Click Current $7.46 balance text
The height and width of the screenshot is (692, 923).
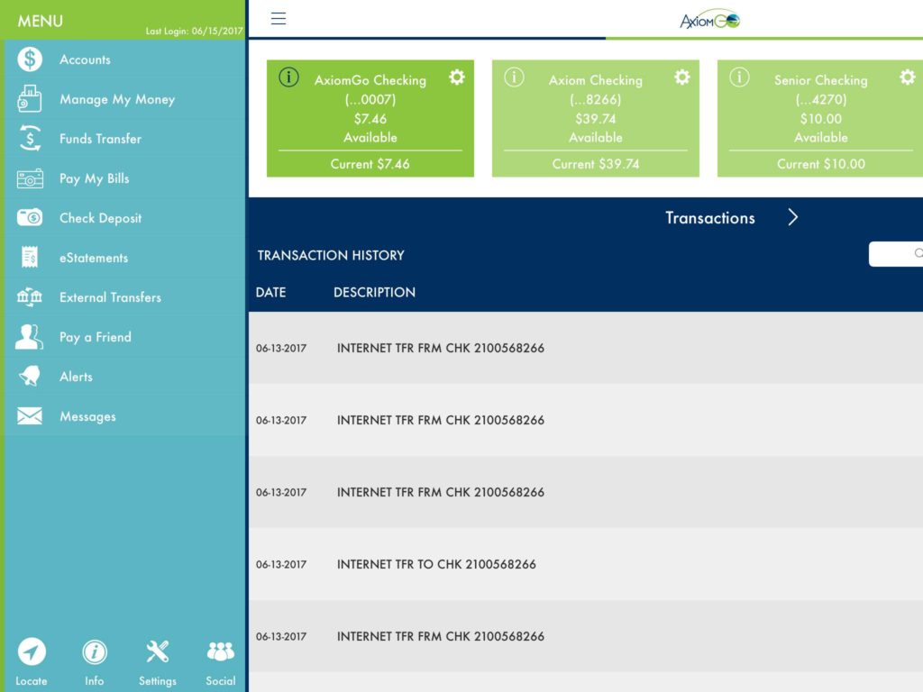click(370, 164)
